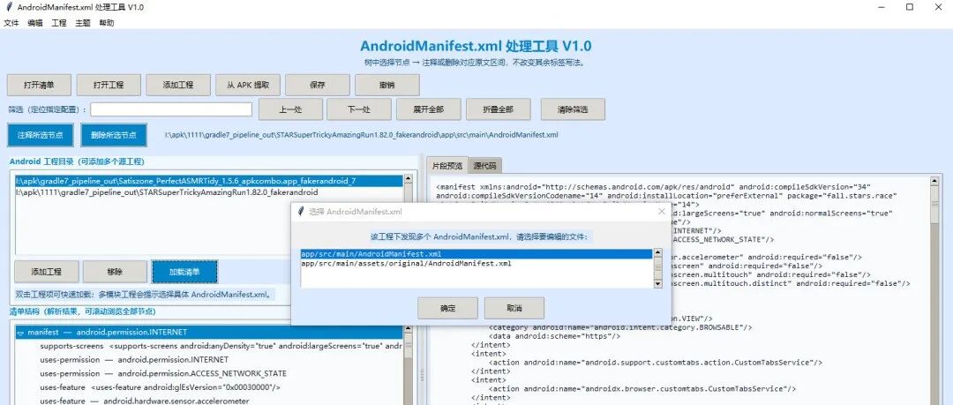Select project Satiszone_PerfectASMRTidy_1.5.6 in project list
The width and height of the screenshot is (953, 405).
(x=209, y=181)
